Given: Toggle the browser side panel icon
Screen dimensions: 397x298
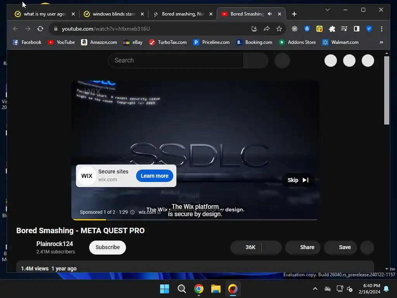Looking at the screenshot, I should (x=357, y=29).
